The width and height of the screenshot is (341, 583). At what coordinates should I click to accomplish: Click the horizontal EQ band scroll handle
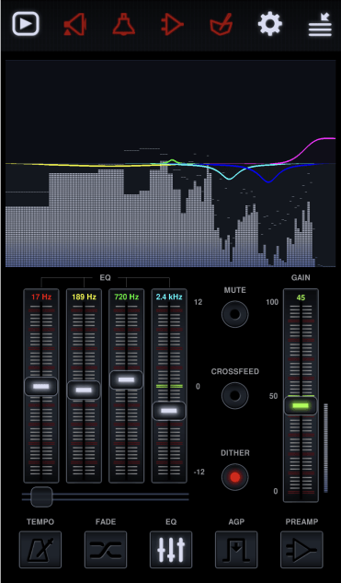tap(41, 496)
